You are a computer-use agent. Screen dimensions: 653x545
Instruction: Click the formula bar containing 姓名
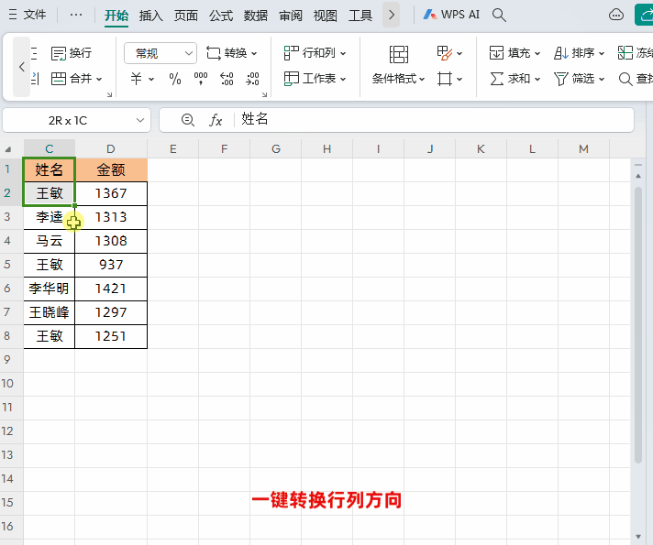pos(433,120)
